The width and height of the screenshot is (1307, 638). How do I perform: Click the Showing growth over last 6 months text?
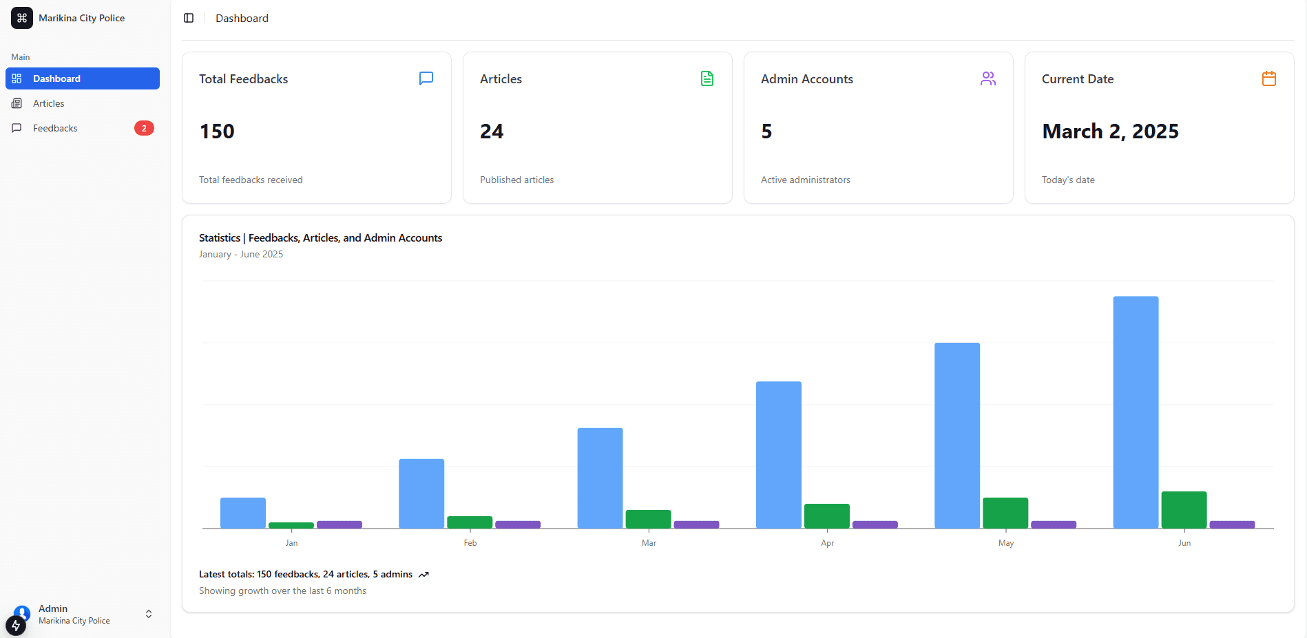click(282, 591)
